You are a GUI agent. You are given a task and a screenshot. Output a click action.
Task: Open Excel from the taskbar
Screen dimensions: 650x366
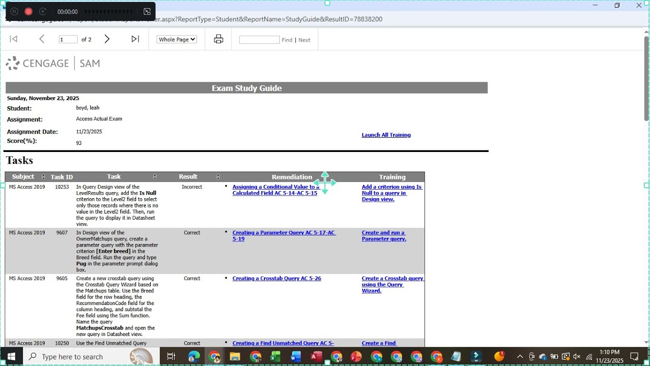tap(275, 356)
